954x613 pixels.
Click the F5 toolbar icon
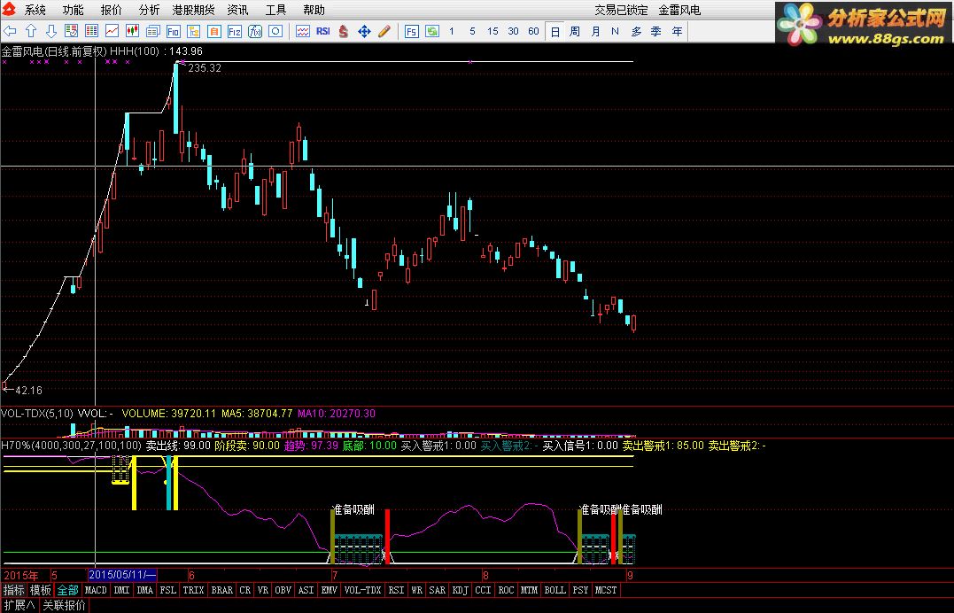(412, 31)
